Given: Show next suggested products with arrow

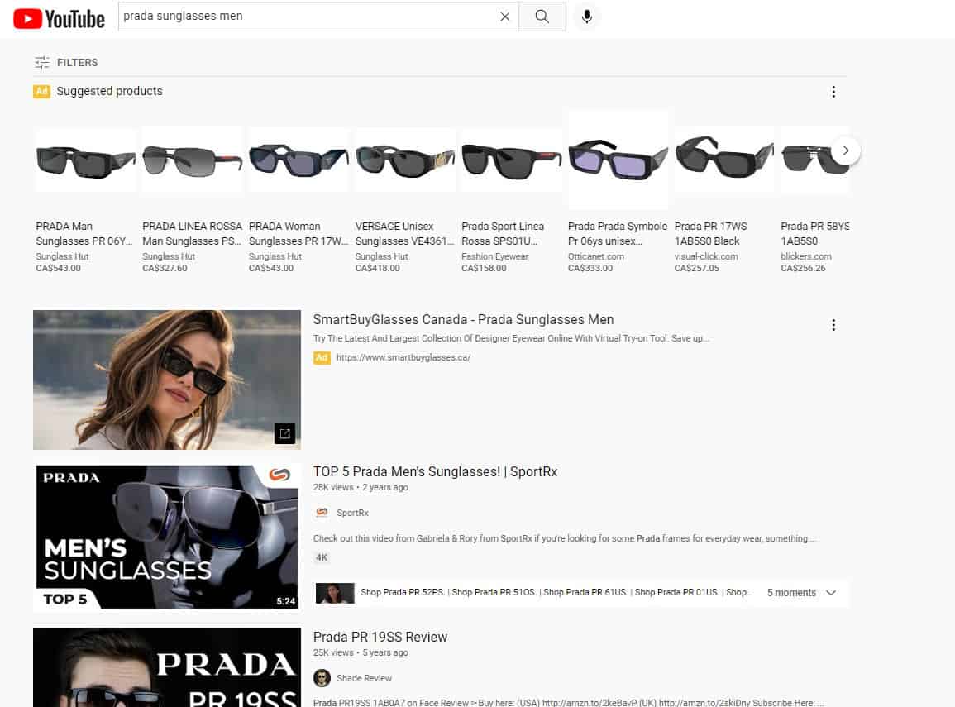Looking at the screenshot, I should (845, 150).
